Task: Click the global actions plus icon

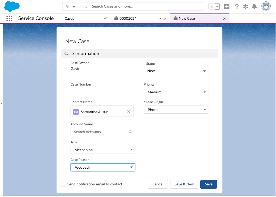Action: point(227,7)
